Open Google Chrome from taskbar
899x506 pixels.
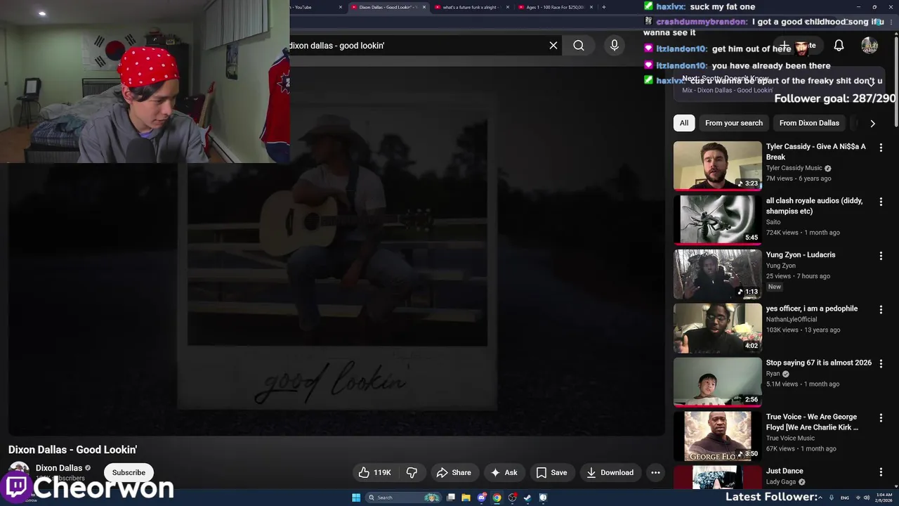[x=497, y=498]
